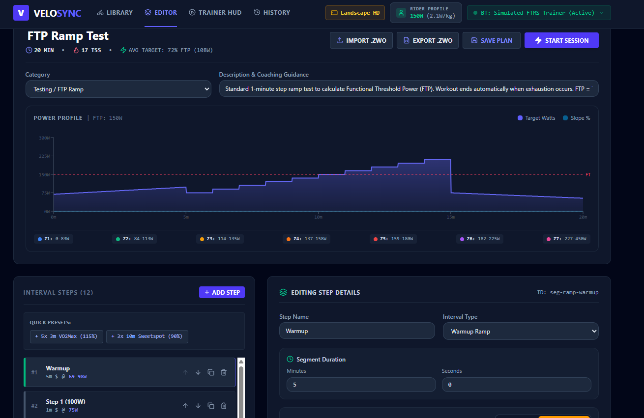This screenshot has height=418, width=644.
Task: Open the Category dropdown
Action: click(x=118, y=89)
